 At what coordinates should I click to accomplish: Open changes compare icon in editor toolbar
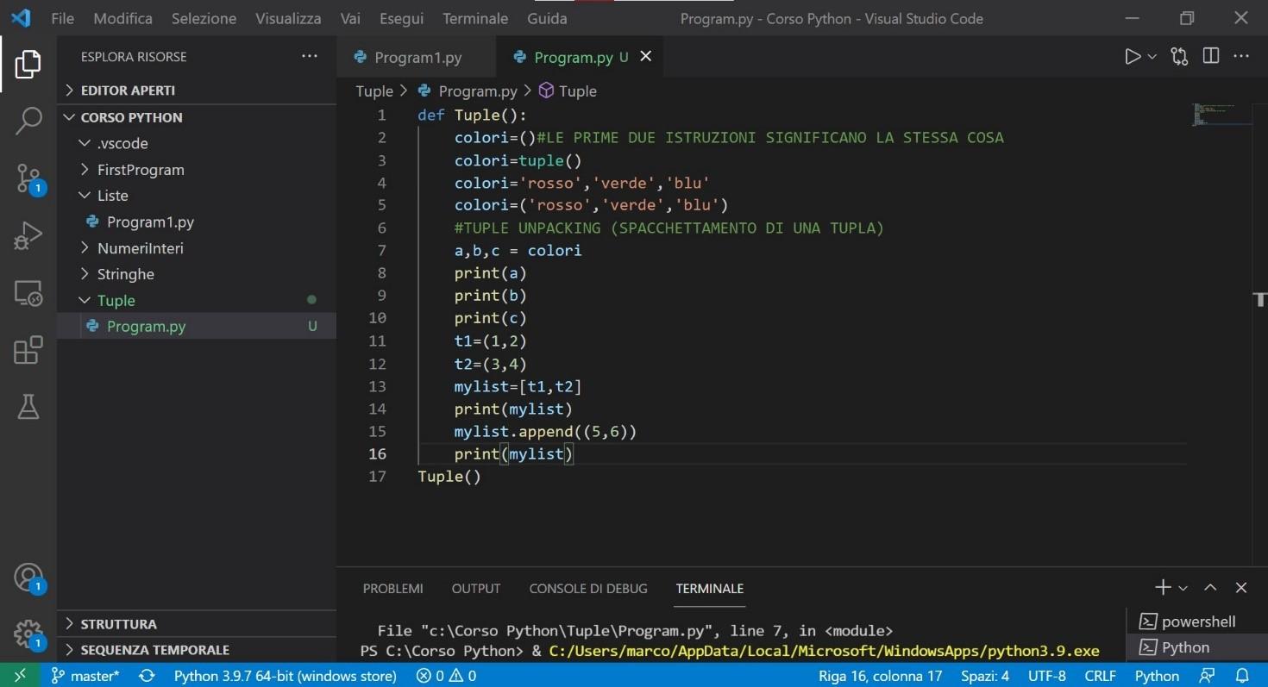click(1179, 57)
